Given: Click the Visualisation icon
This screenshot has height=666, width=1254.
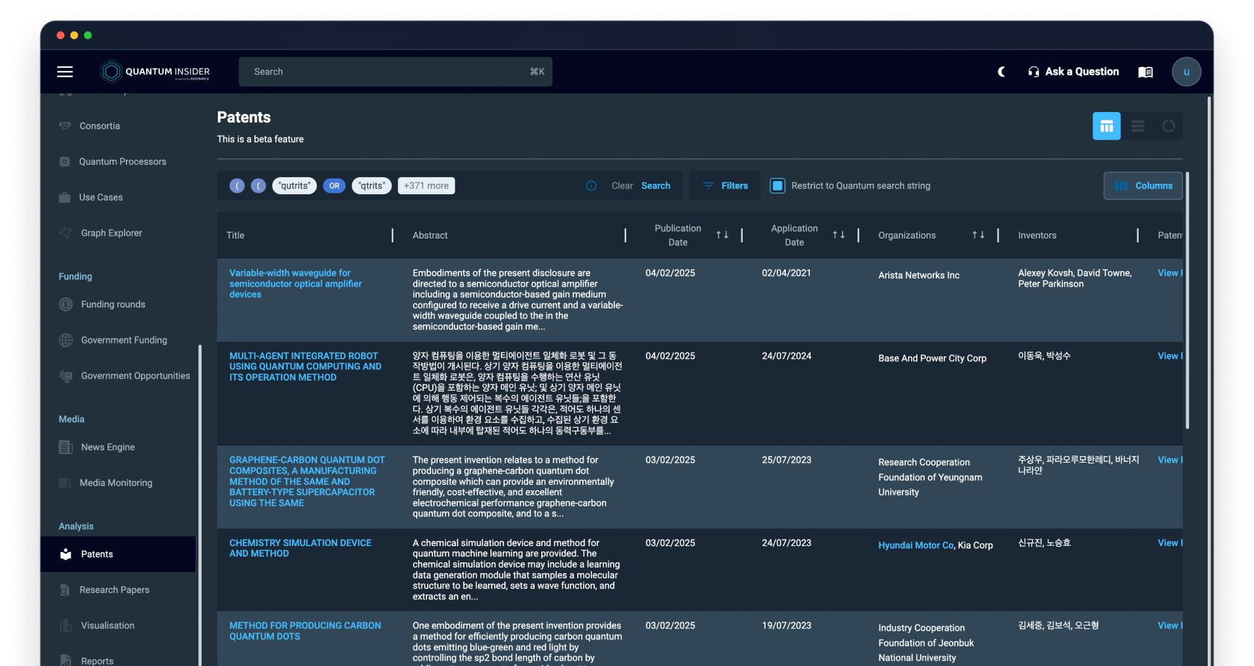Looking at the screenshot, I should (66, 626).
